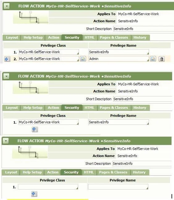Viewport: 174px width, 200px height.
Task: Open rule icon next to Admin privilege name
Action: click(x=153, y=59)
